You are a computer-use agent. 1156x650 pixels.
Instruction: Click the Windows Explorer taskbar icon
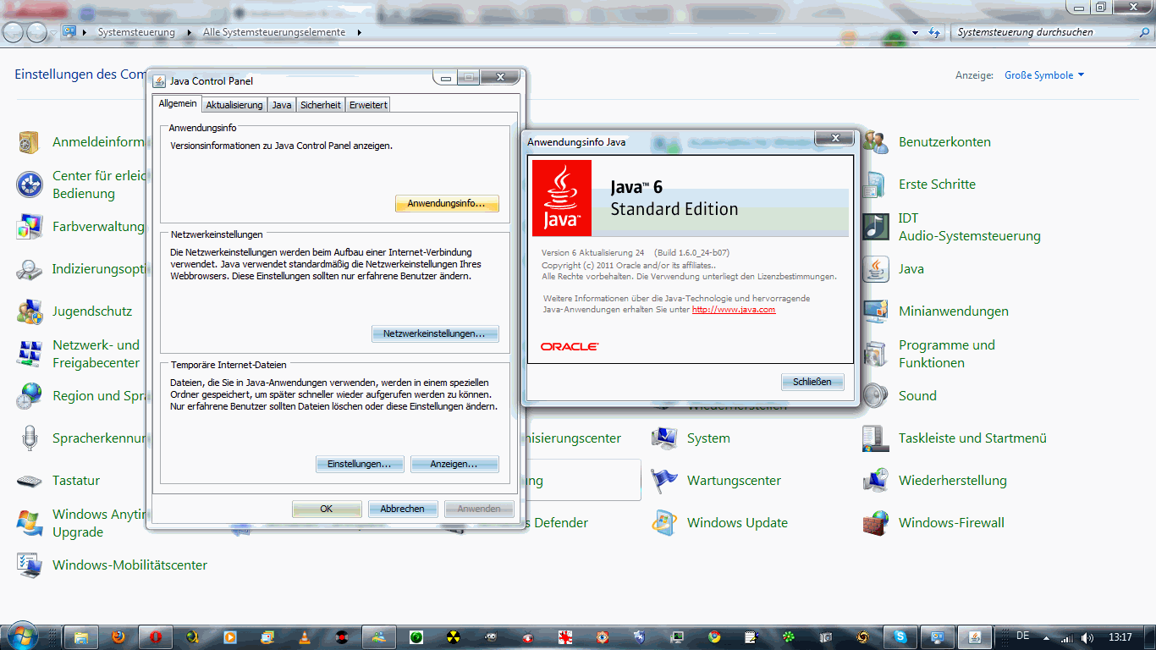point(82,636)
